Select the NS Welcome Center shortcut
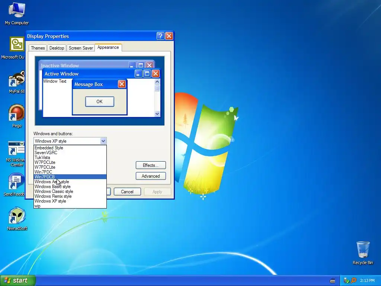The height and width of the screenshot is (286, 381). (x=16, y=154)
